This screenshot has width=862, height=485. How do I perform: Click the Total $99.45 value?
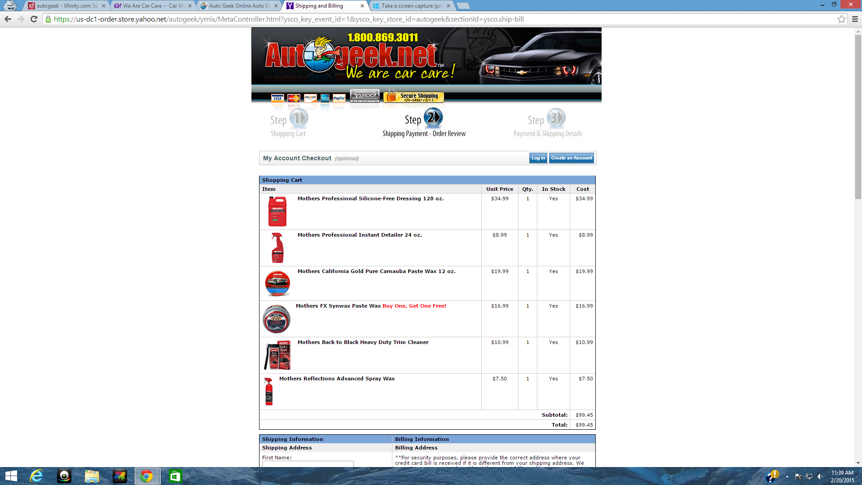tap(584, 425)
